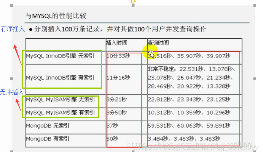Click the top-left corner selection handle
This screenshot has width=263, height=155.
tap(11, 6)
